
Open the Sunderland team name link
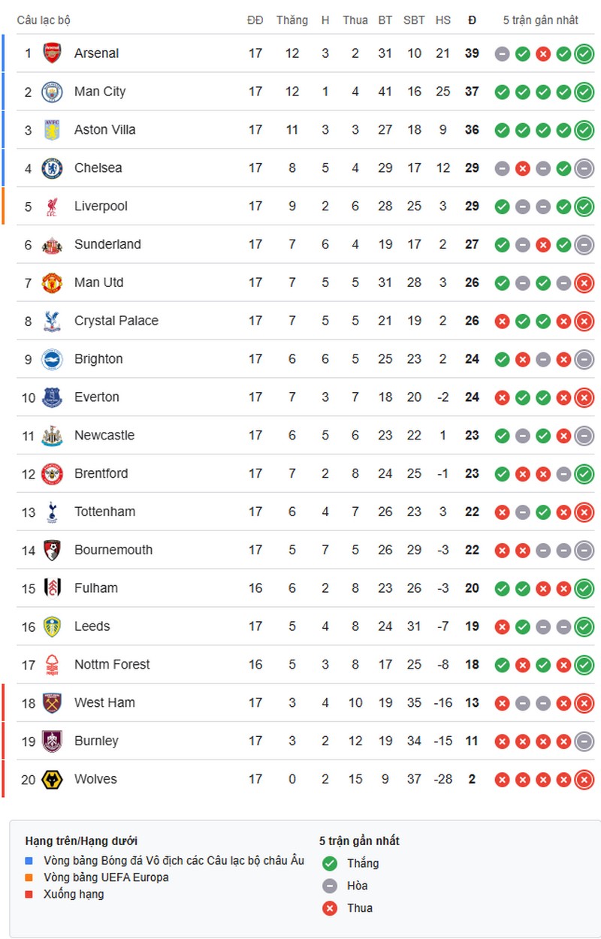point(107,244)
